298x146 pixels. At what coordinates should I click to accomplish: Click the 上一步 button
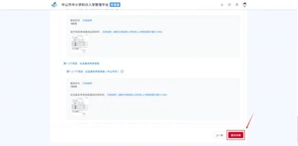(x=219, y=135)
